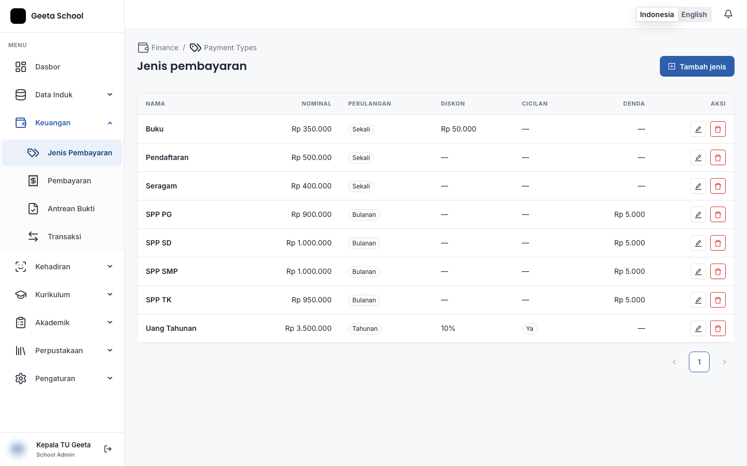Switch language to English
This screenshot has width=747, height=466.
[694, 14]
